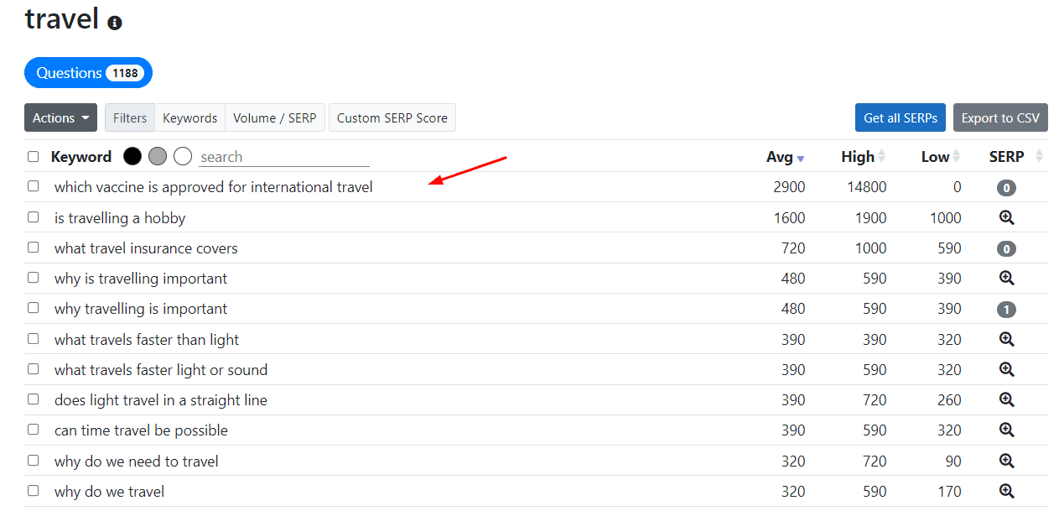
Task: Sort by the Avg column
Action: click(x=785, y=157)
